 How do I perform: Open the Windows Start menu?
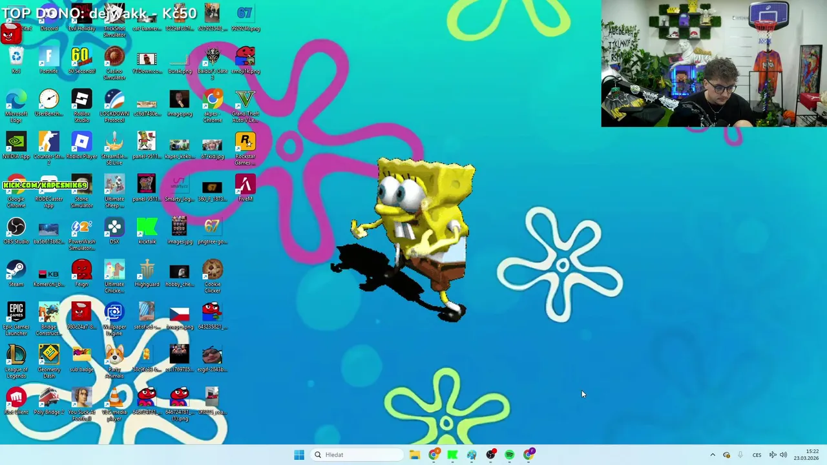[x=299, y=455]
